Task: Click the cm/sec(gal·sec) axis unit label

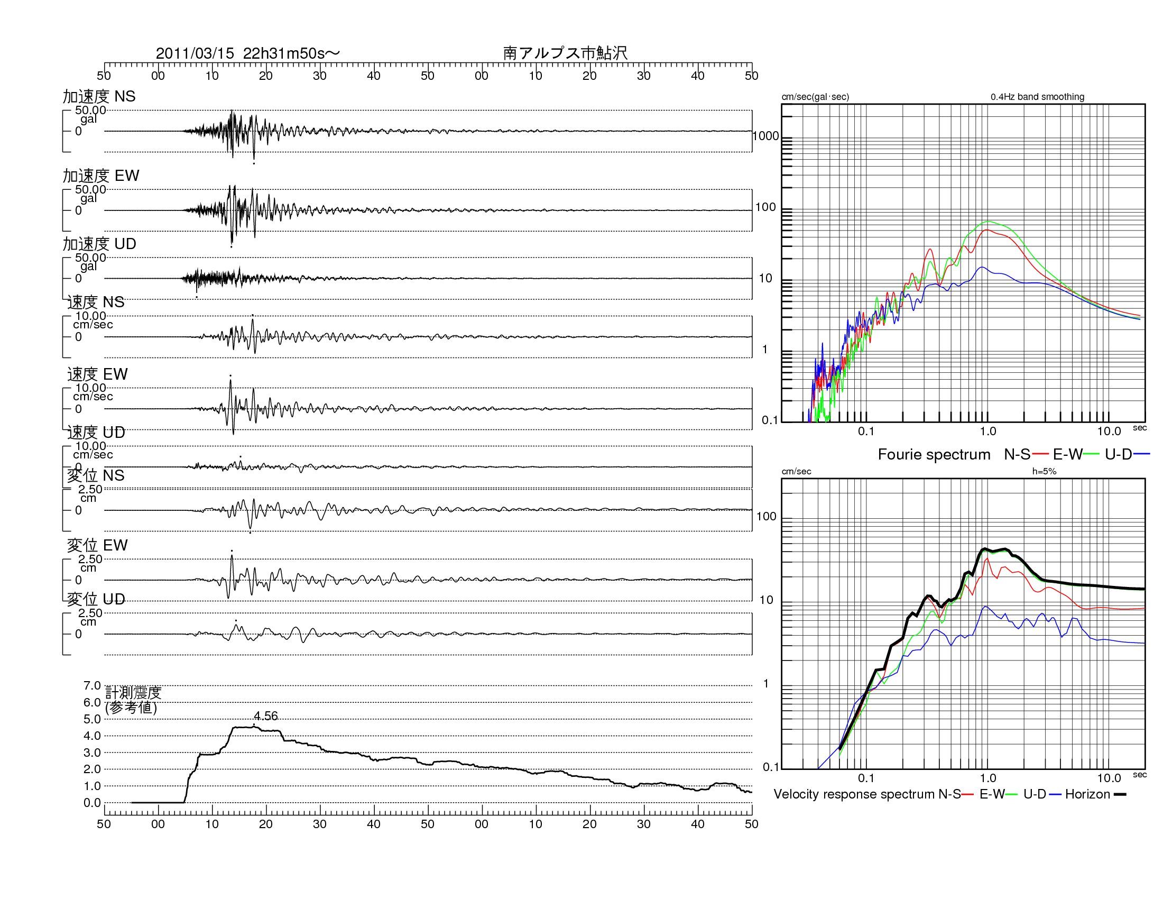Action: click(815, 97)
